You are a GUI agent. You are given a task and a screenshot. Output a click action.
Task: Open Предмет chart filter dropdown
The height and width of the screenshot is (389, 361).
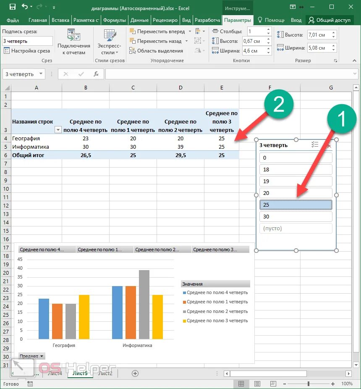[x=31, y=356]
